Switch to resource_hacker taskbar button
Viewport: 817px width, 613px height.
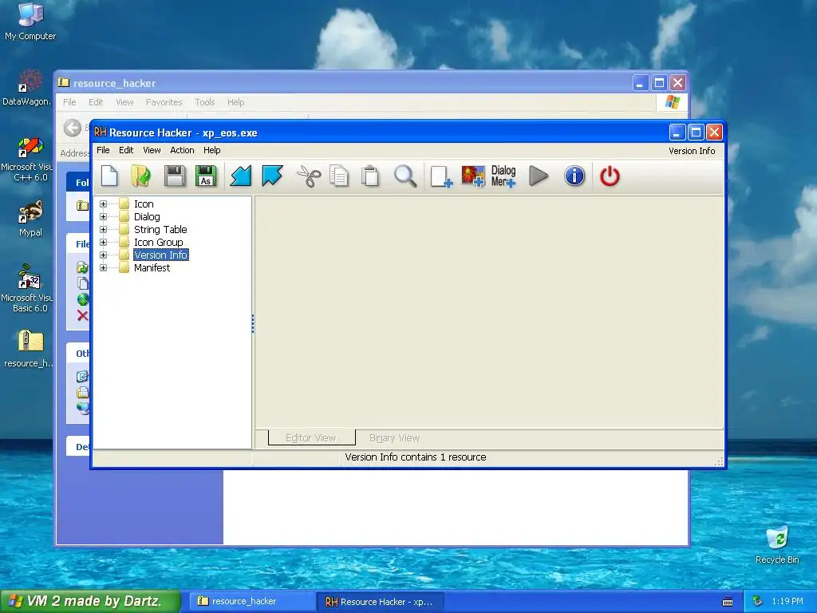pos(251,601)
